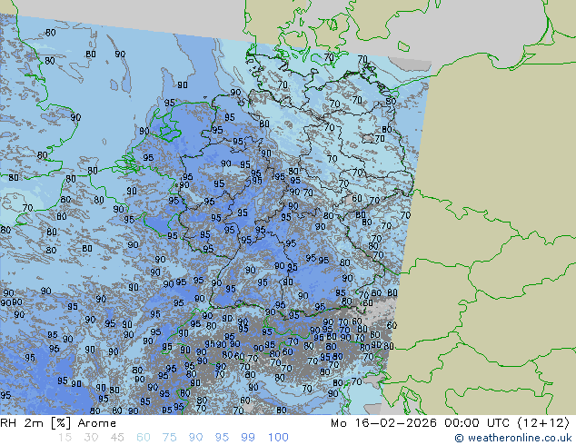Click the legend value 15

coord(65,438)
